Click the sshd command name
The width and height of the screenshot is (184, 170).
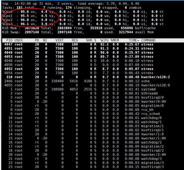(x=145, y=81)
